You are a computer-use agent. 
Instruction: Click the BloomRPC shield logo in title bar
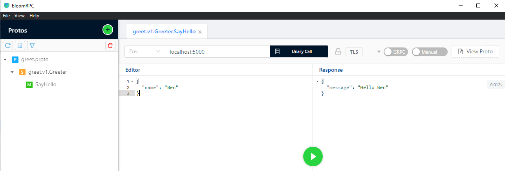pyautogui.click(x=6, y=5)
